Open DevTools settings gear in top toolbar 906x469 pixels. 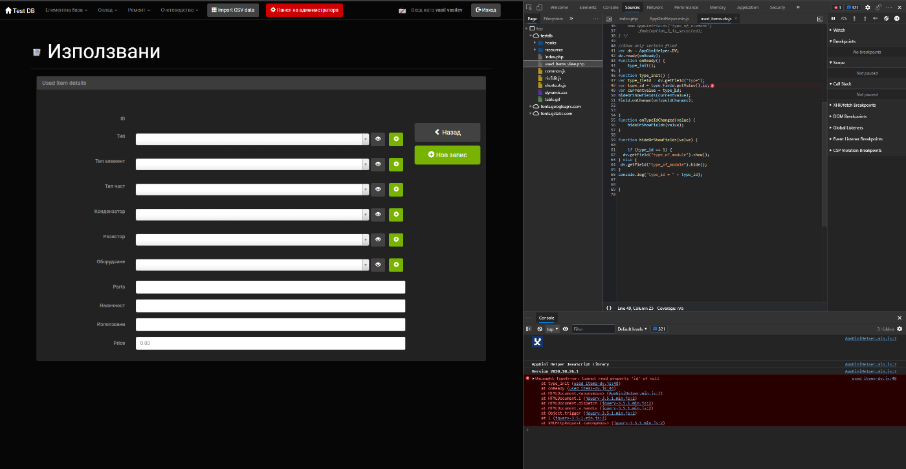(868, 7)
